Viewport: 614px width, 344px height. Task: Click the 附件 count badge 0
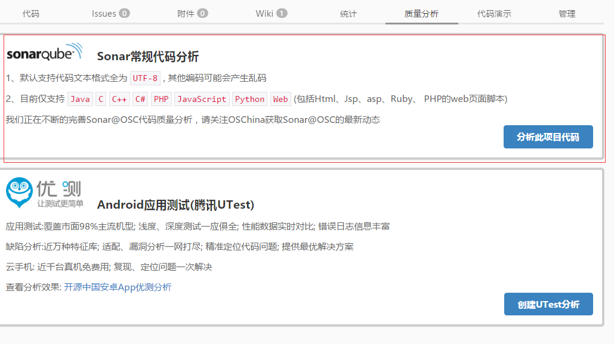pos(202,13)
